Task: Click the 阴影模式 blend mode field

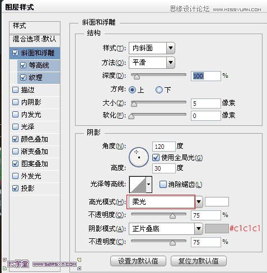Action: (x=162, y=229)
